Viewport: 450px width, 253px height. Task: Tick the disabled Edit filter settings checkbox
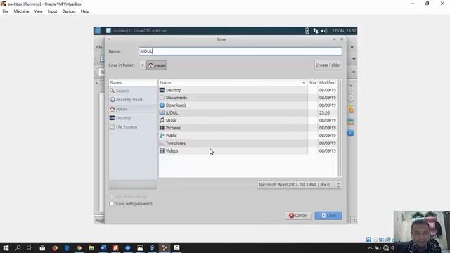coord(112,197)
